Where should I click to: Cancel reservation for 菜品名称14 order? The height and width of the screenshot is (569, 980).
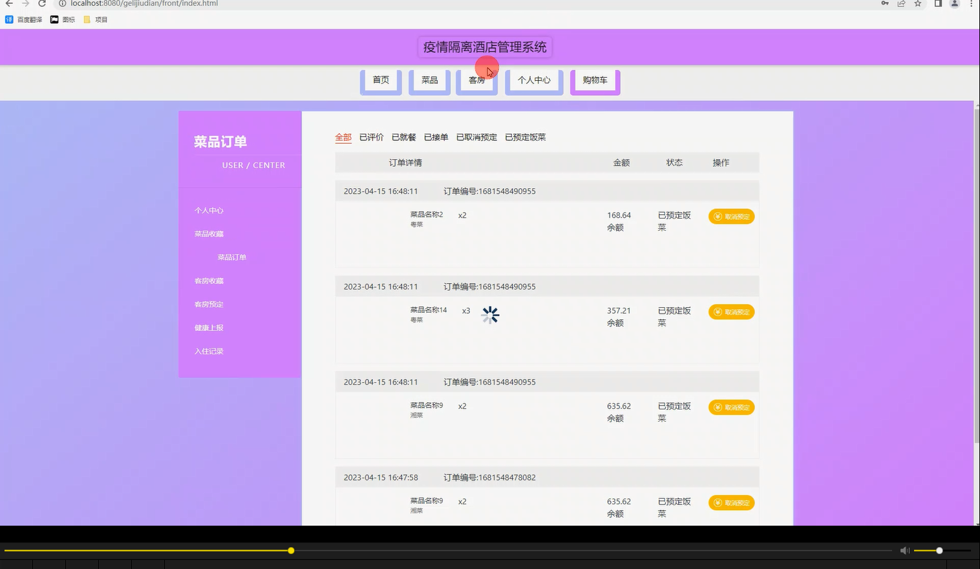(732, 312)
